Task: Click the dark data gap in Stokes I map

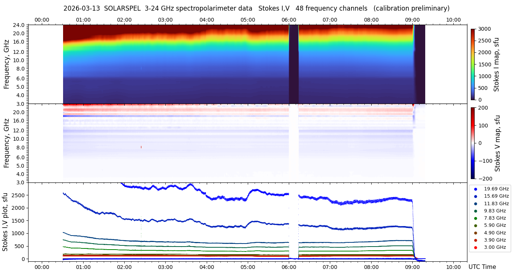Action: click(x=294, y=64)
